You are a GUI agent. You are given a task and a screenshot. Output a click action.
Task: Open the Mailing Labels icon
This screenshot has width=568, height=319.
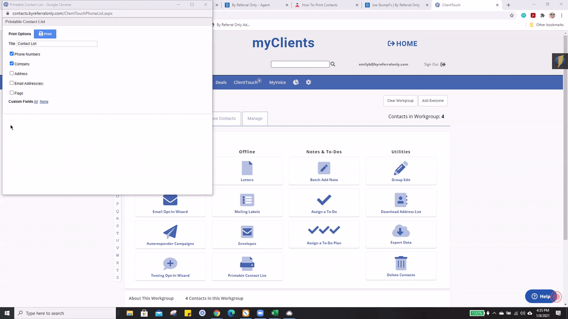click(x=247, y=200)
